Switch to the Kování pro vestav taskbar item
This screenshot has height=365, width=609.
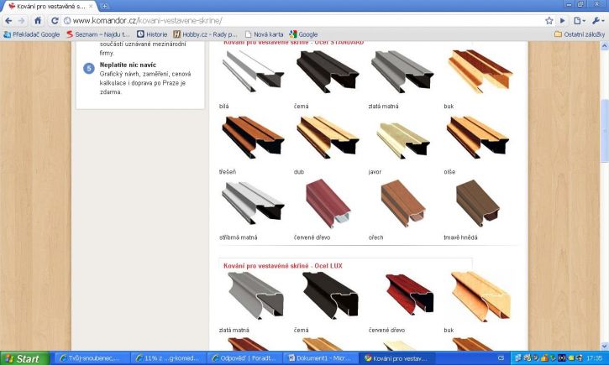pos(396,358)
